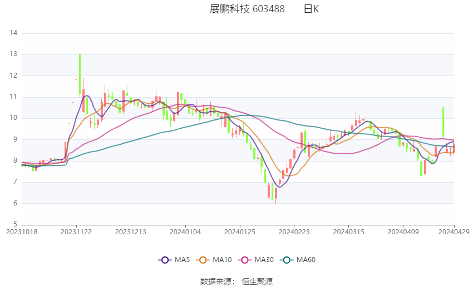Click the x-axis date label 20240223

point(294,232)
